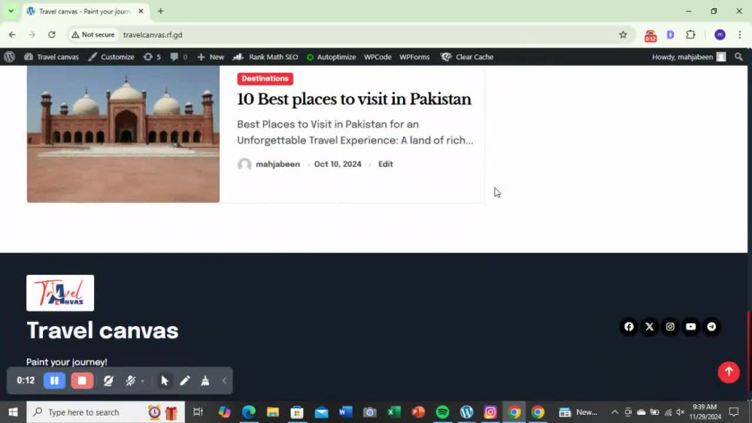Open the footer Telegram icon
The width and height of the screenshot is (752, 423).
711,327
